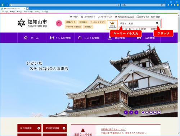
Task: Open the ご利用ガイド link
Action: [88, 17]
